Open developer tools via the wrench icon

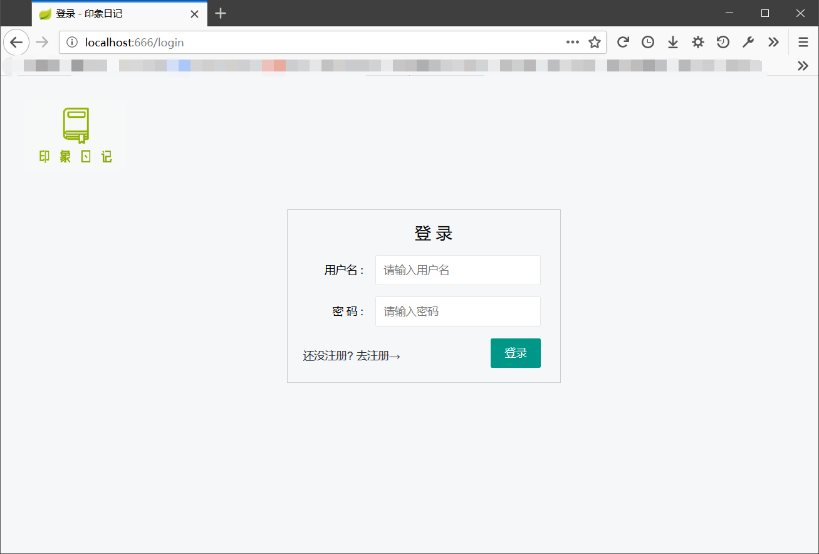coord(748,42)
